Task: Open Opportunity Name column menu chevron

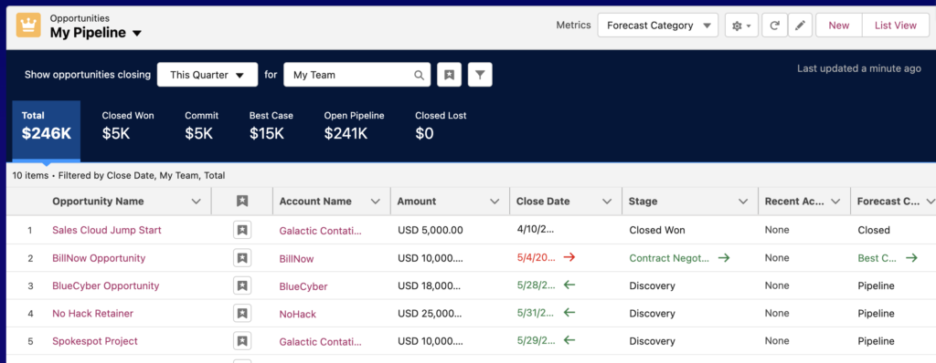Action: pyautogui.click(x=196, y=202)
